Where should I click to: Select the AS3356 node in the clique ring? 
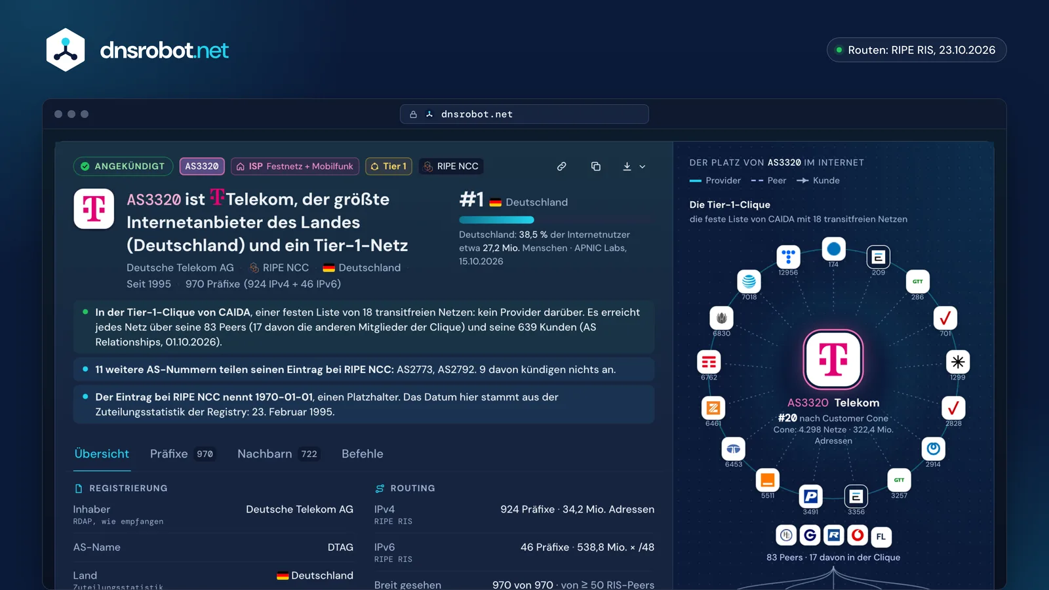(856, 496)
